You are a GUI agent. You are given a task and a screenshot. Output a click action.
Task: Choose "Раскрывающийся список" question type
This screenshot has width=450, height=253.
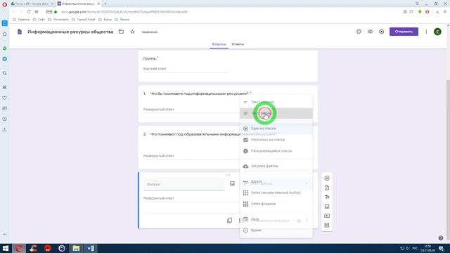pyautogui.click(x=276, y=151)
